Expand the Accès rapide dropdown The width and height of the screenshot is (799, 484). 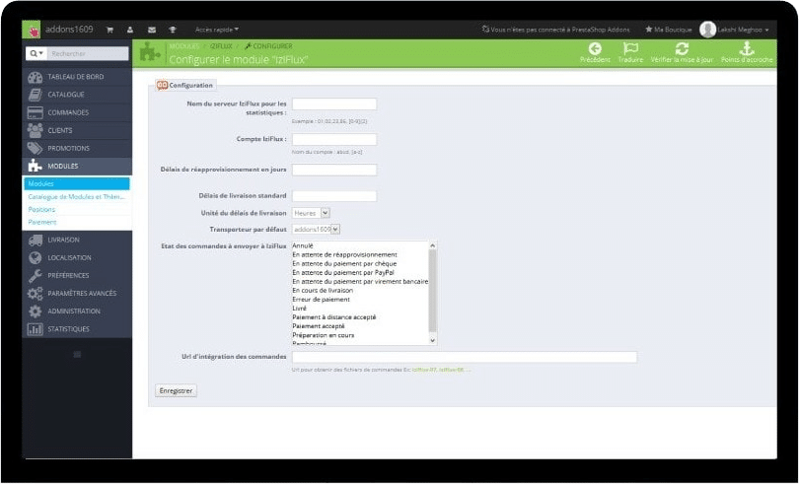pyautogui.click(x=217, y=30)
